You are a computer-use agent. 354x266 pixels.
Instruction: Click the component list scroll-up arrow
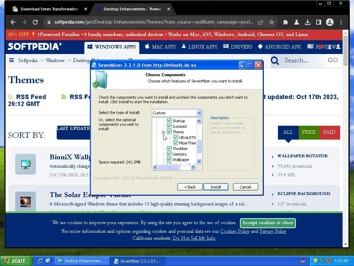199,121
